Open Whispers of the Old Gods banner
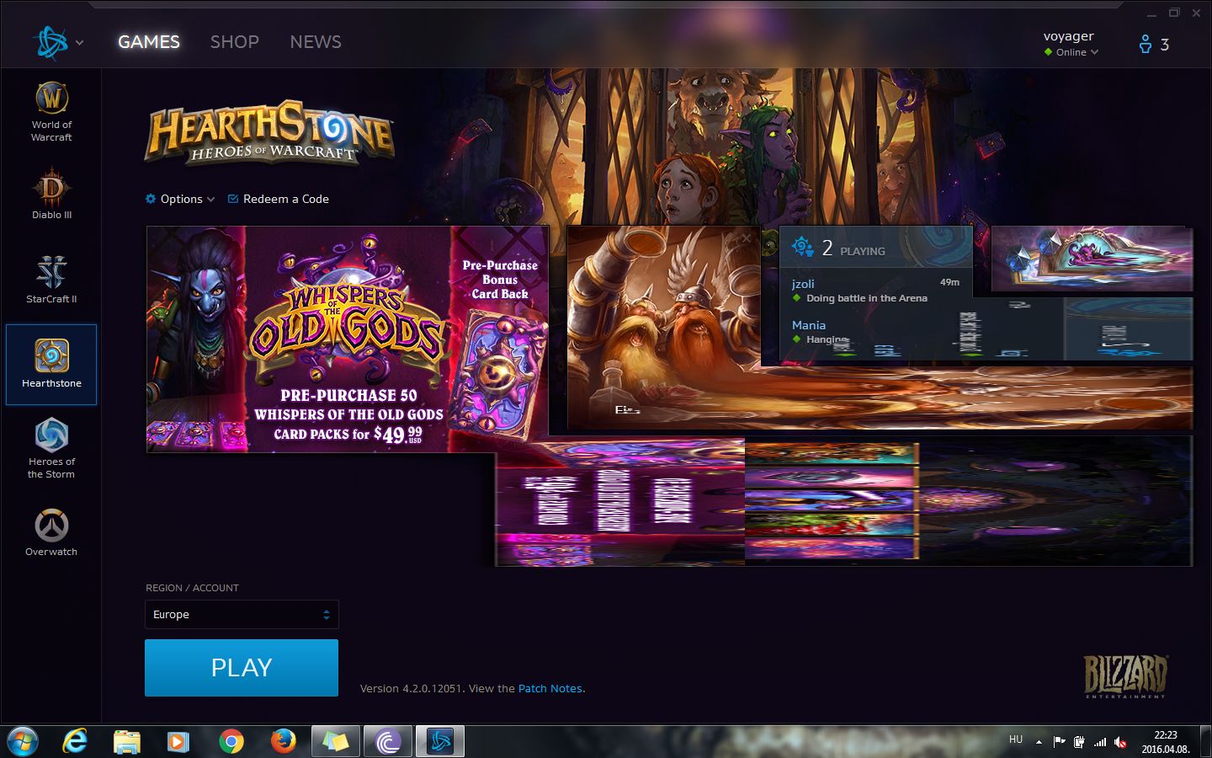1212x758 pixels. [348, 339]
